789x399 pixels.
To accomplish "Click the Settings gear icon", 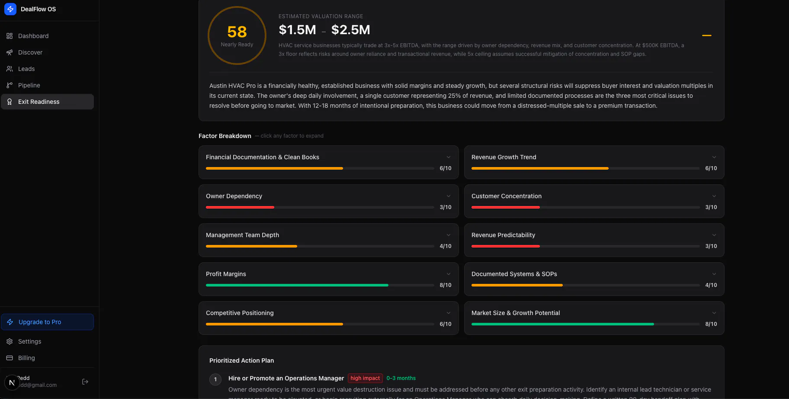I will click(x=10, y=341).
